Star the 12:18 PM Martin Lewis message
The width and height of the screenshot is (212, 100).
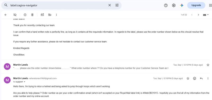tap(188, 78)
